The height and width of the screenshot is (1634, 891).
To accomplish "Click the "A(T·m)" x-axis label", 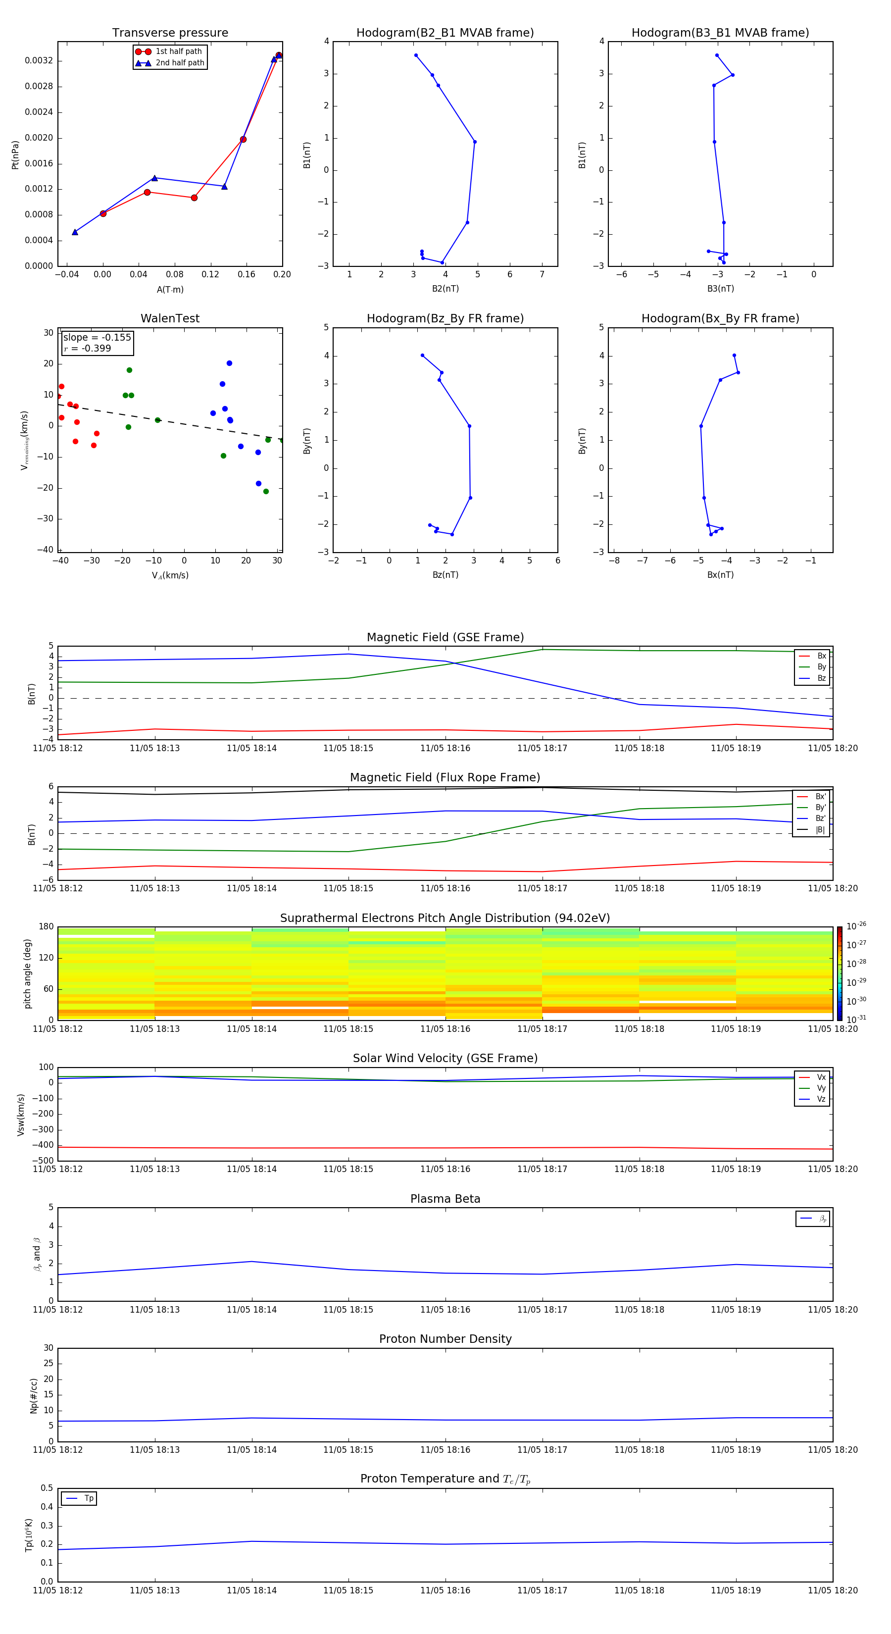I will [x=170, y=290].
